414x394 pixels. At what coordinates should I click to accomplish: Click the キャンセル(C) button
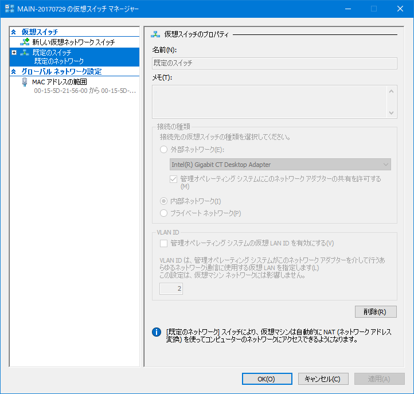(323, 379)
